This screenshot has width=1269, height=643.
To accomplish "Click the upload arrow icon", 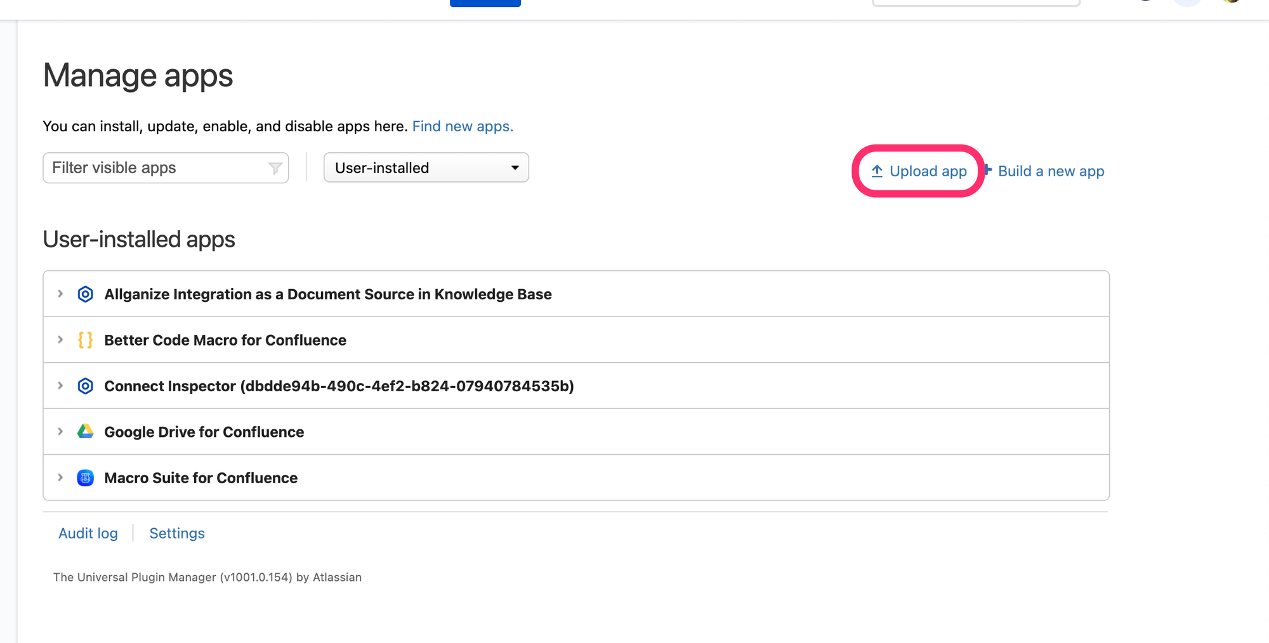I will 877,171.
